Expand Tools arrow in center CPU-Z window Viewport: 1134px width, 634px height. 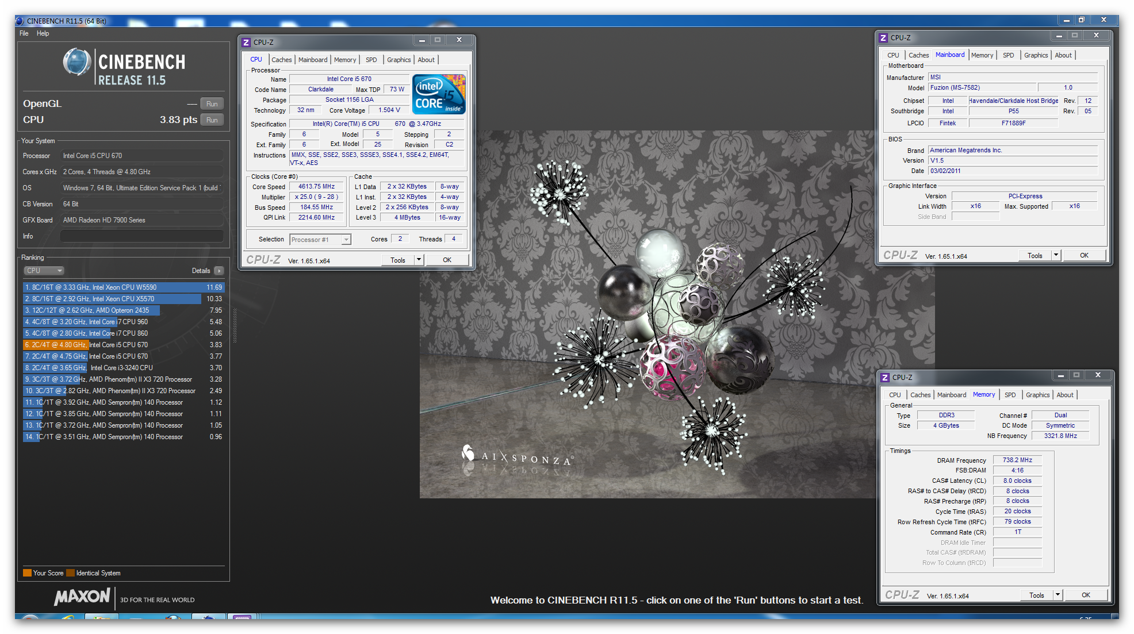click(419, 260)
